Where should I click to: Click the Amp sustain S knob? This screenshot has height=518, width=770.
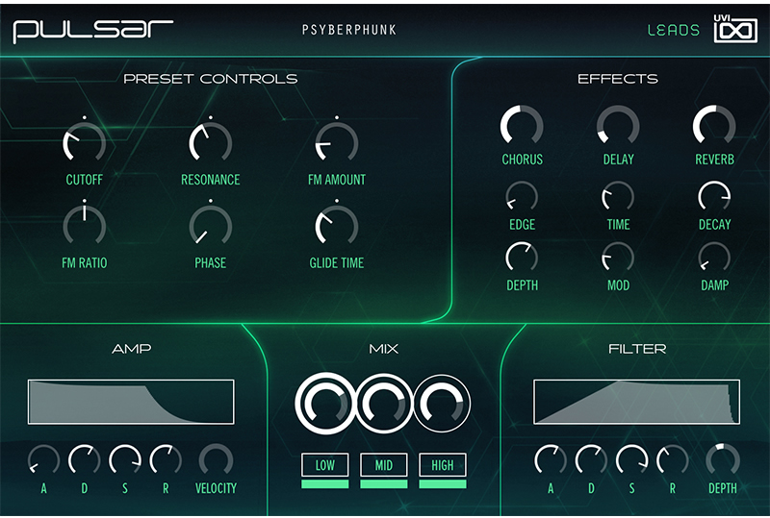125,460
